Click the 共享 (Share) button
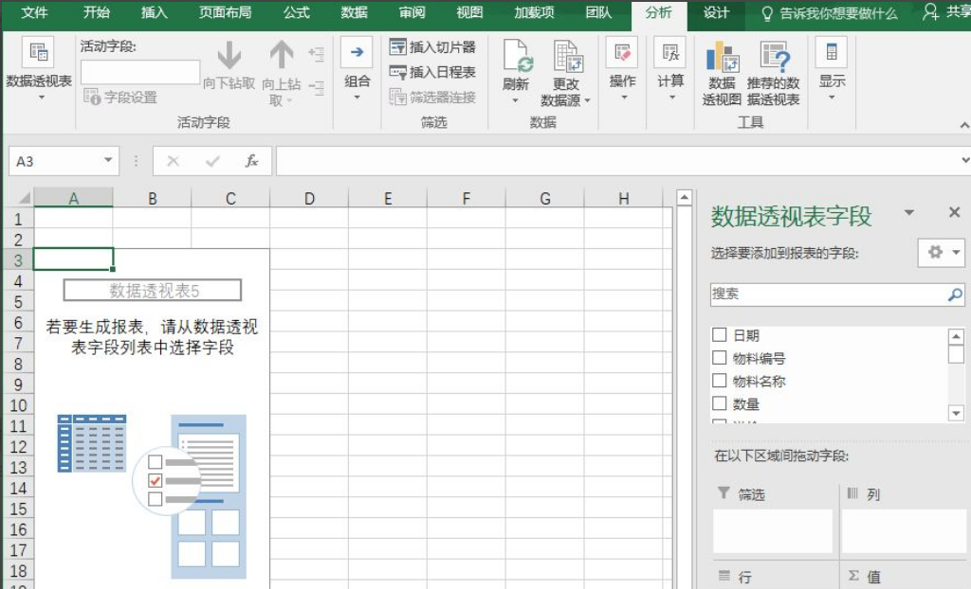971x589 pixels. [x=947, y=12]
